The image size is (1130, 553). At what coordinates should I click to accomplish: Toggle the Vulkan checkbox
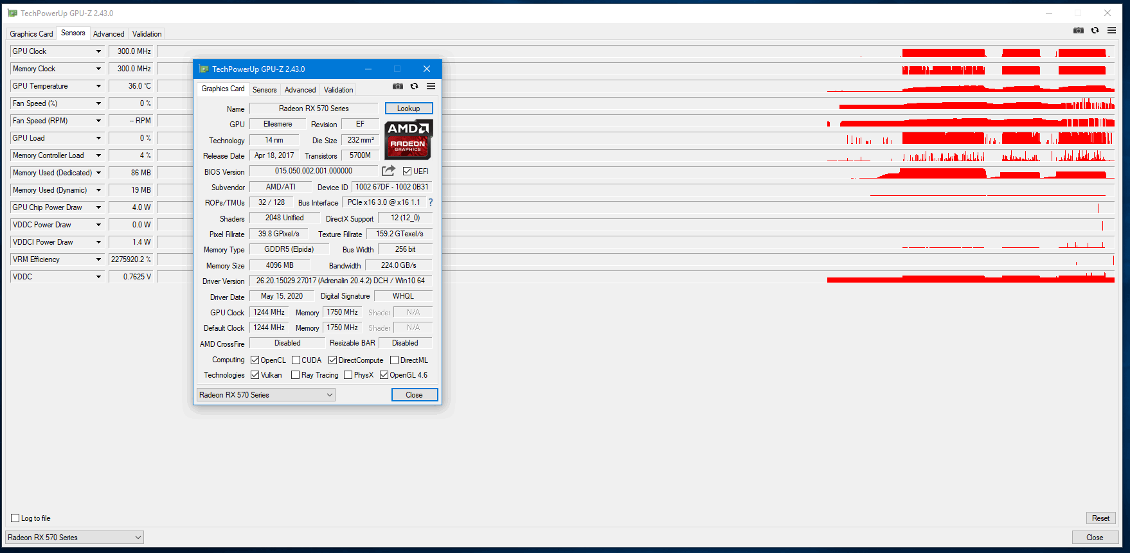click(x=255, y=375)
